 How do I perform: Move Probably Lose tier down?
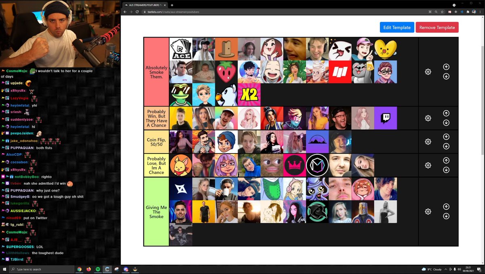pos(446,170)
